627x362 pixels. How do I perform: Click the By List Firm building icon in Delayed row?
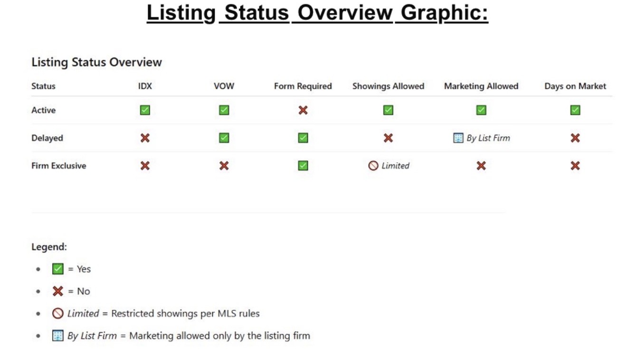point(458,138)
